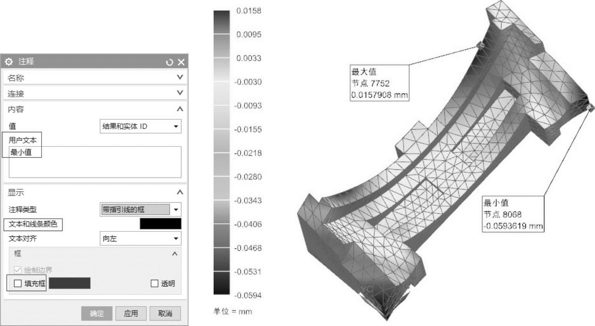Reset the 注释 dialog with the circular arrow

pos(169,62)
